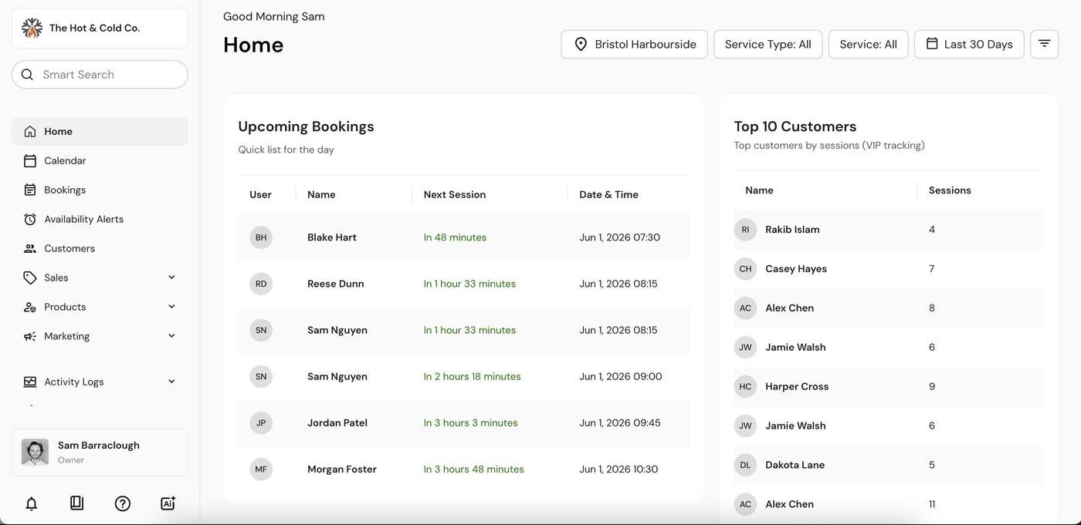The image size is (1081, 525).
Task: Expand the Marketing menu chevron
Action: click(x=171, y=336)
